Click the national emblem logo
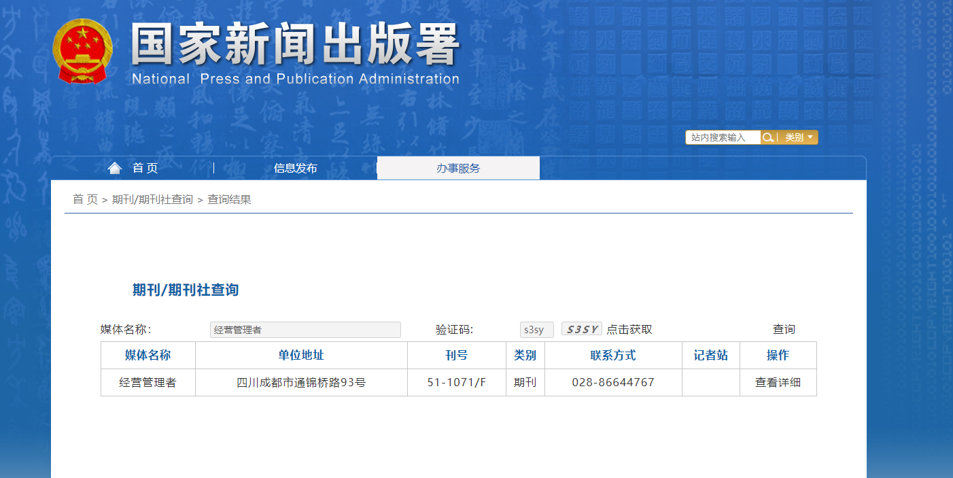Screen dimensions: 953x478 click(x=82, y=51)
